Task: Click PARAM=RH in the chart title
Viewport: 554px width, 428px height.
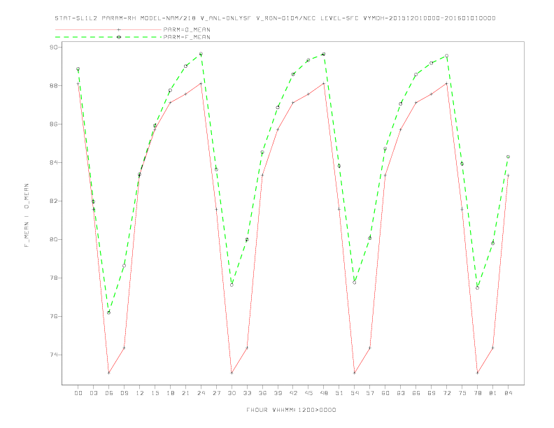Action: click(x=119, y=18)
